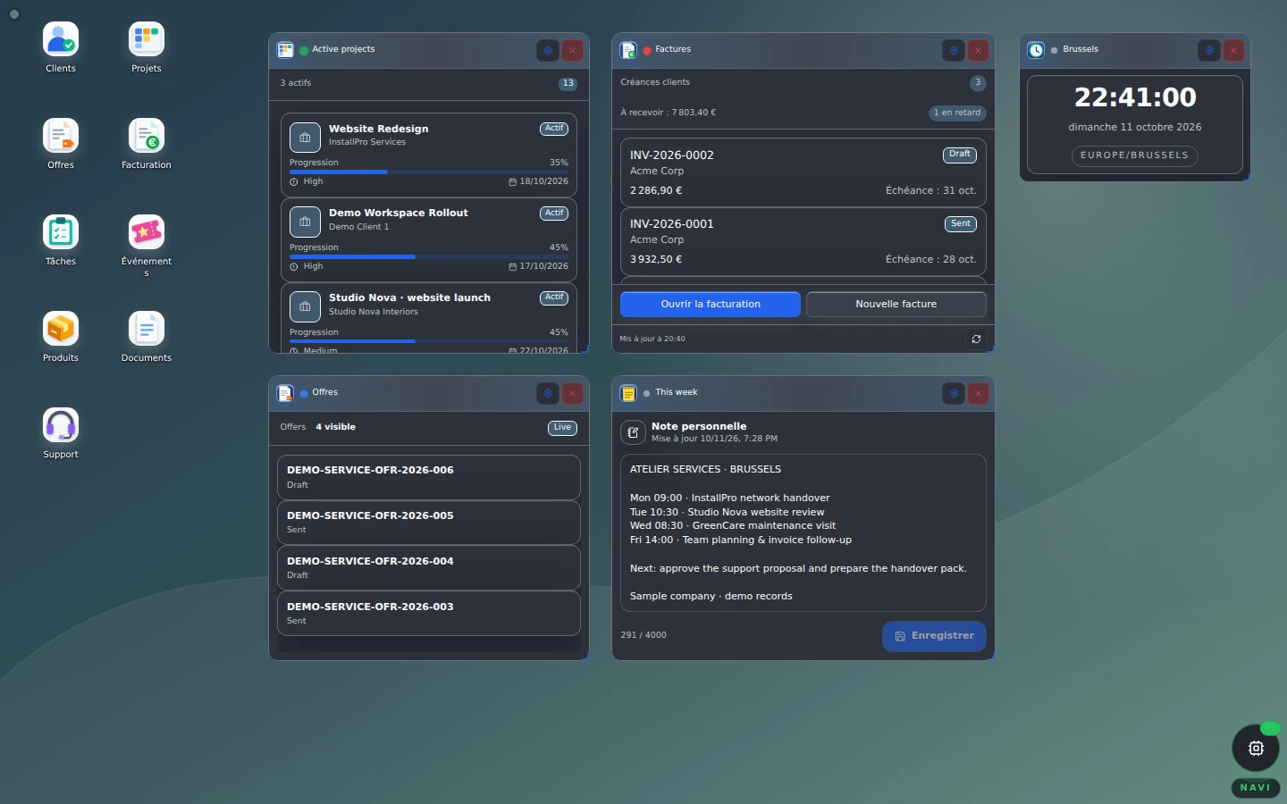Click inside the personal note text area
The height and width of the screenshot is (804, 1287).
(x=803, y=533)
